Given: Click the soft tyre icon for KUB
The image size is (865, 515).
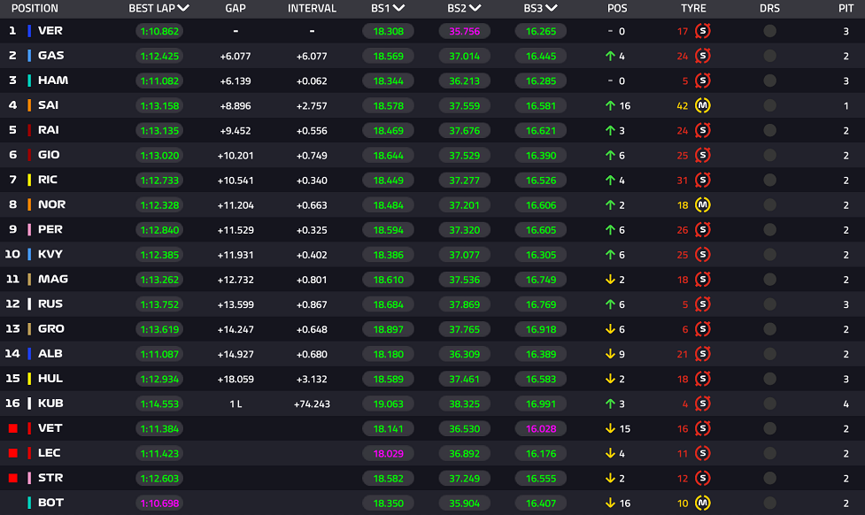Looking at the screenshot, I should click(x=703, y=404).
